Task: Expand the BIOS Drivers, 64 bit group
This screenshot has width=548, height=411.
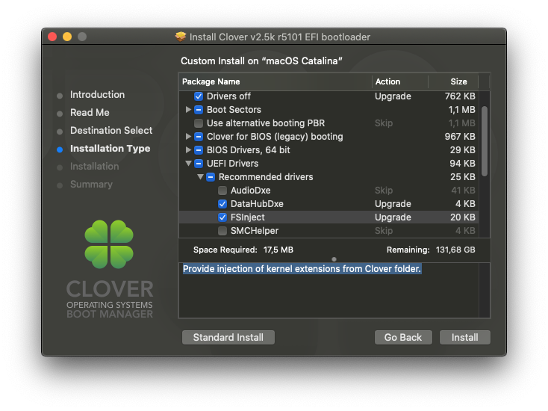Action: click(x=188, y=149)
